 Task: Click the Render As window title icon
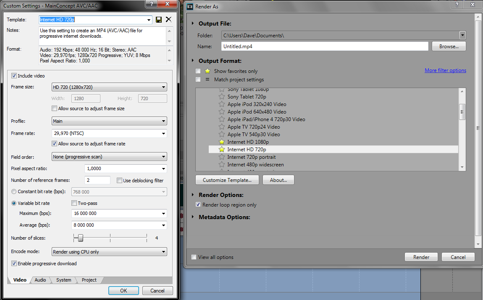coord(190,6)
